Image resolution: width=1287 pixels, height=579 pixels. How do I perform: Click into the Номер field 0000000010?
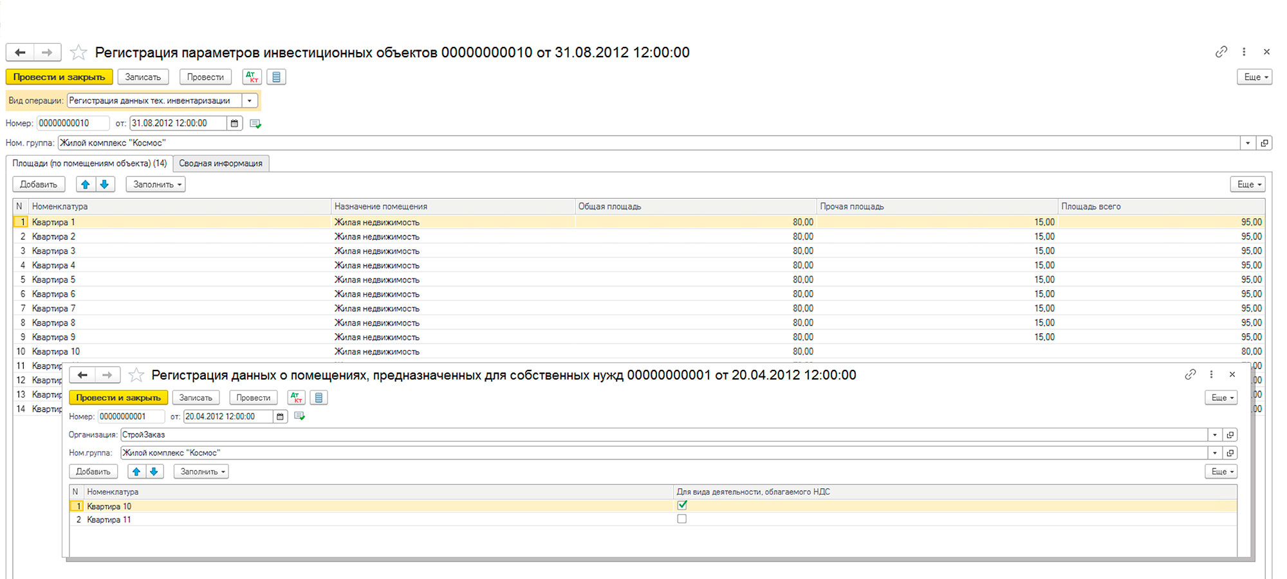click(x=72, y=124)
